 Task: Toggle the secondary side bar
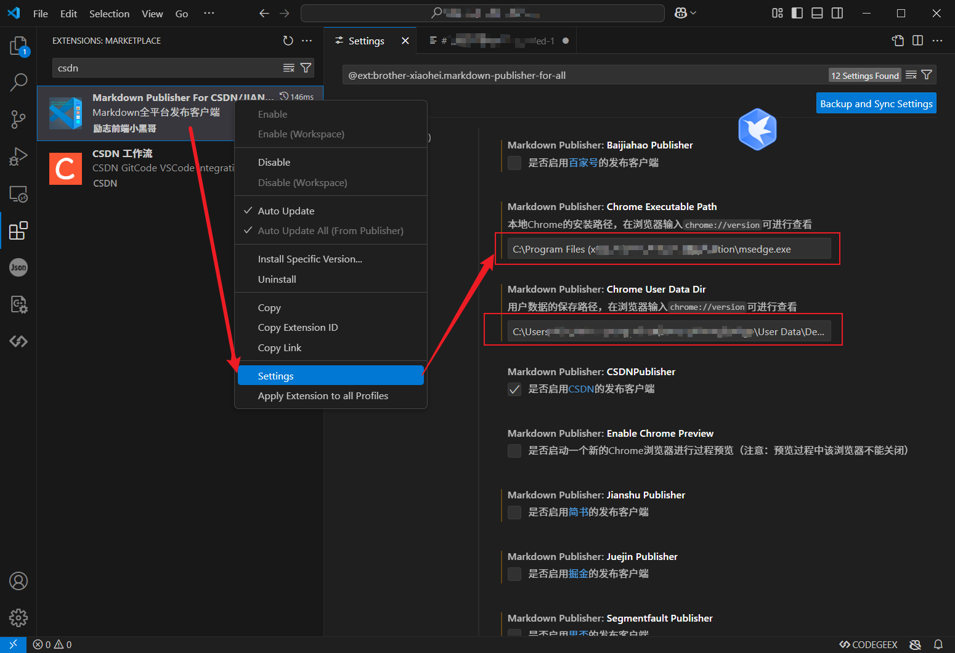pos(837,14)
